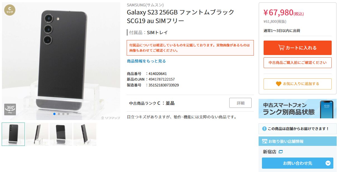This screenshot has width=342, height=172.
Task: Click the store building icon
Action: click(265, 141)
